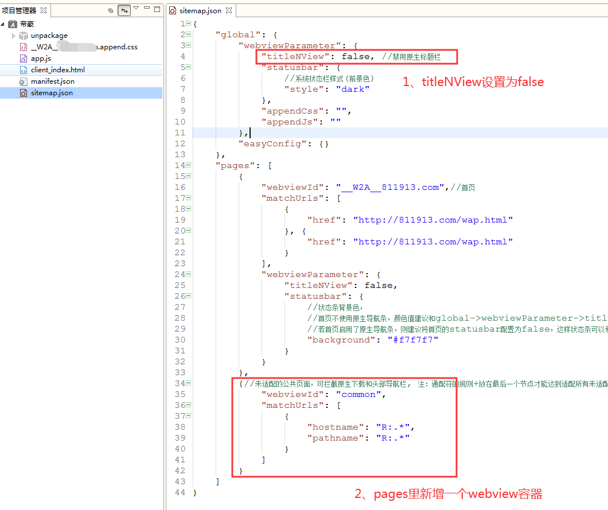Collapse the fold marker at line 37
This screenshot has height=510, width=608.
(189, 416)
